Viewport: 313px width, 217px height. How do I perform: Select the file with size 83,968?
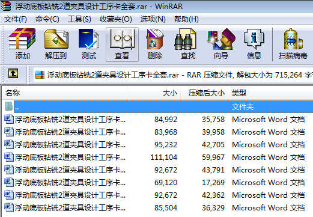coord(70,132)
